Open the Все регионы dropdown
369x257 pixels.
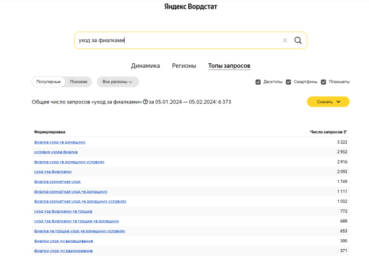117,82
